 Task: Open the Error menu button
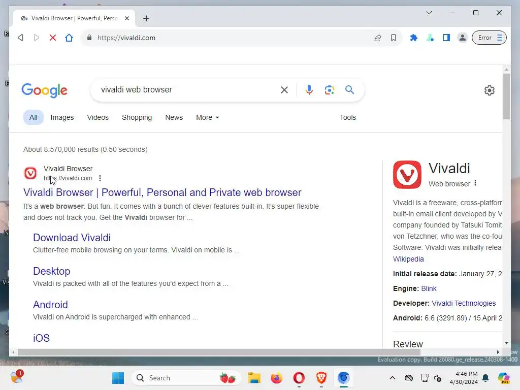tap(489, 38)
